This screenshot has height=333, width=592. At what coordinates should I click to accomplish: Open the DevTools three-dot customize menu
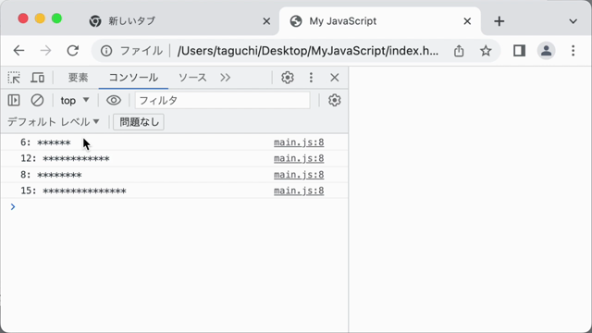311,78
